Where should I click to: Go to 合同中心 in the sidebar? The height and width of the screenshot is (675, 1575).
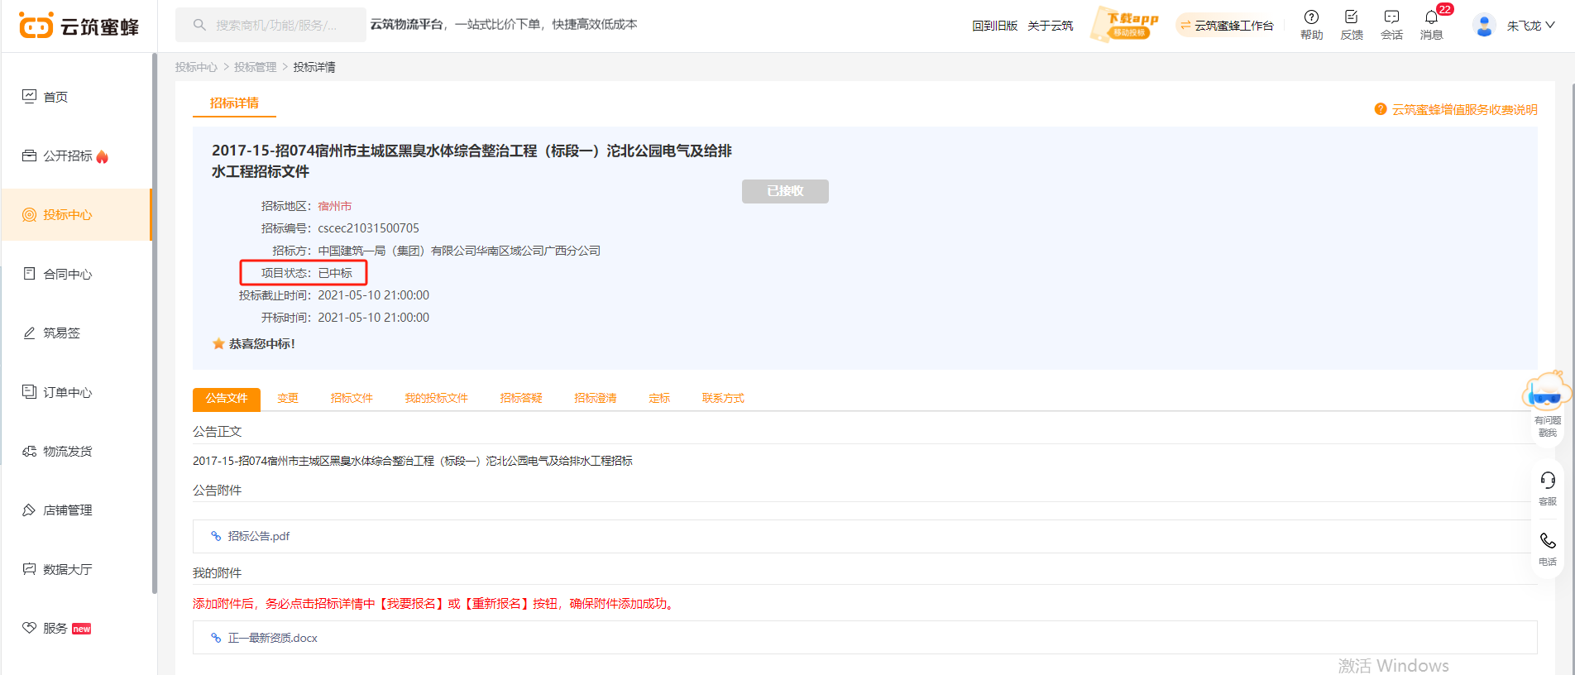(68, 275)
